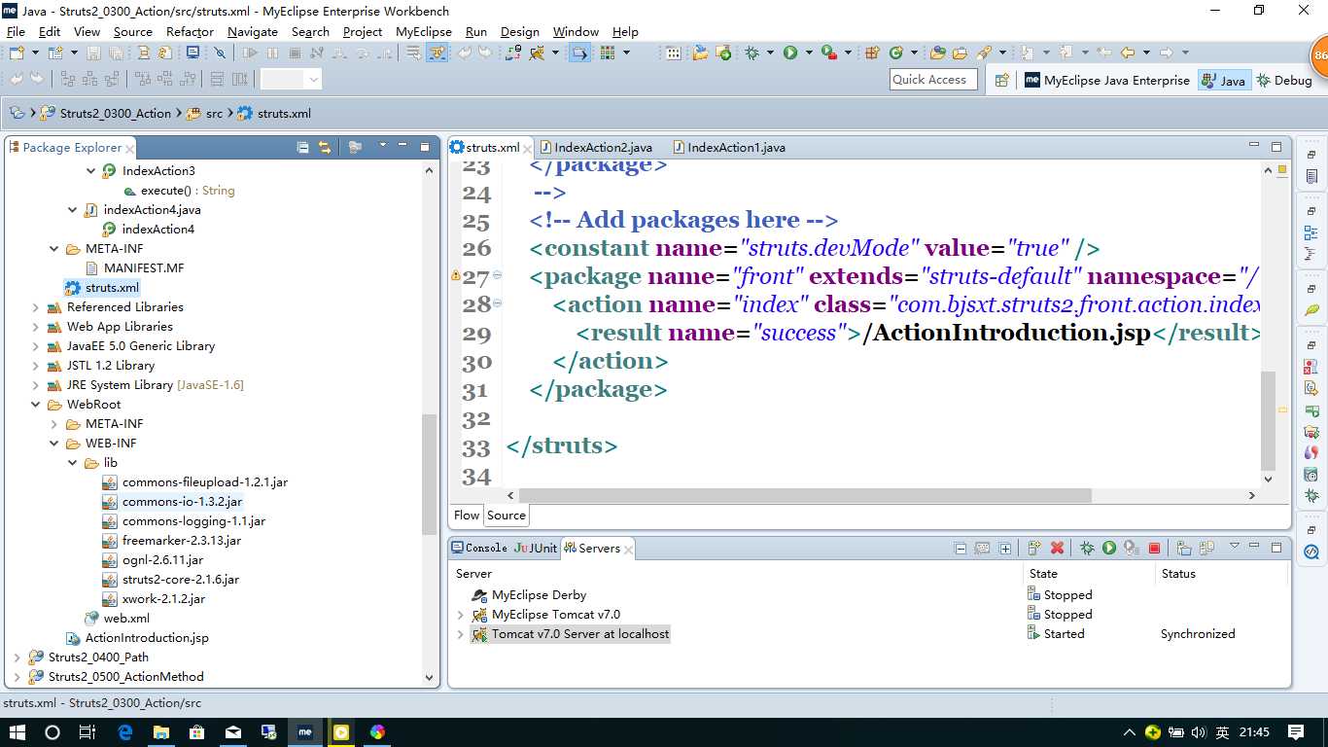This screenshot has height=747, width=1328.
Task: Select the Java perspective button
Action: point(1224,81)
